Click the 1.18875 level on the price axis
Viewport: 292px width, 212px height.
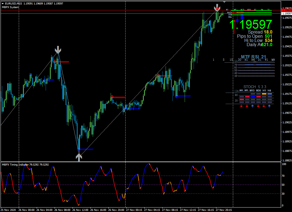point(287,151)
